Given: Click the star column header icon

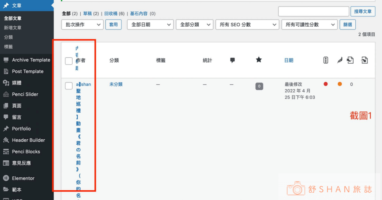Looking at the screenshot, I should click(x=259, y=60).
